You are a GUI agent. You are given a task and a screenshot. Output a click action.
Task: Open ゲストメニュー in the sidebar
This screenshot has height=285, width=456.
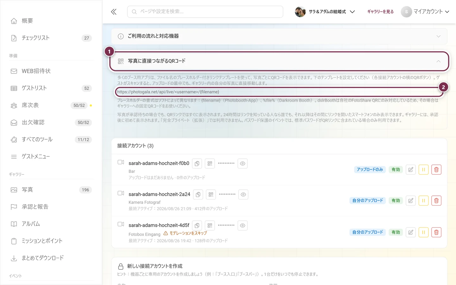tap(51, 157)
